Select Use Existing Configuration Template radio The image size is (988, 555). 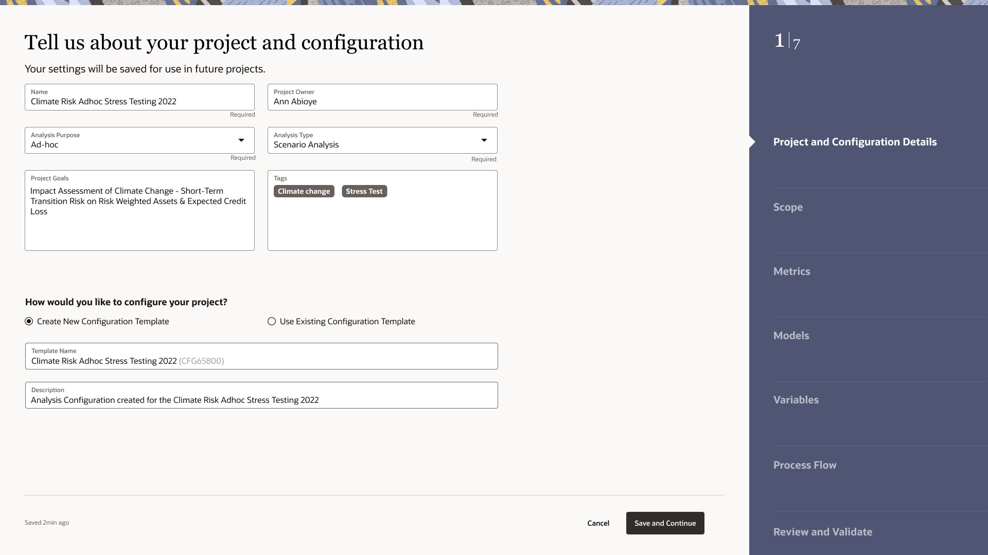click(x=272, y=321)
